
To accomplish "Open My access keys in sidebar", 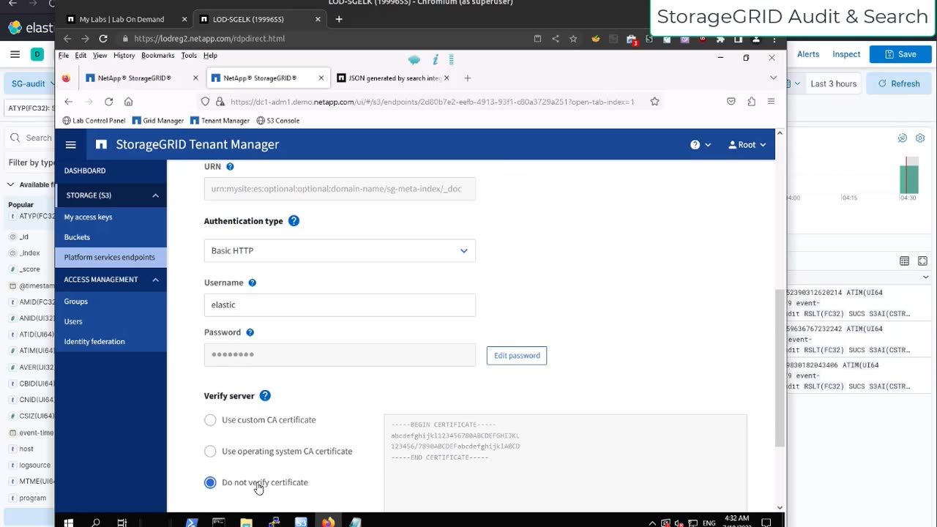I will (x=88, y=217).
